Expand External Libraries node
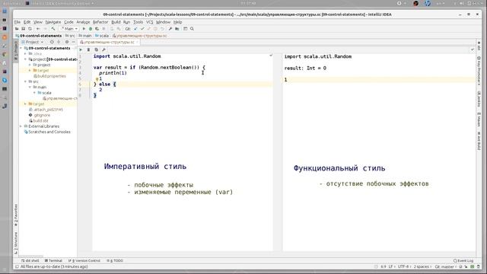The image size is (487, 274). click(21, 126)
